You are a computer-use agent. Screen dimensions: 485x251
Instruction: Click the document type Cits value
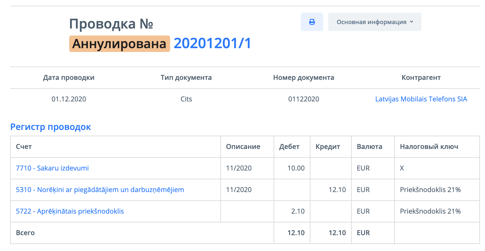click(x=186, y=99)
